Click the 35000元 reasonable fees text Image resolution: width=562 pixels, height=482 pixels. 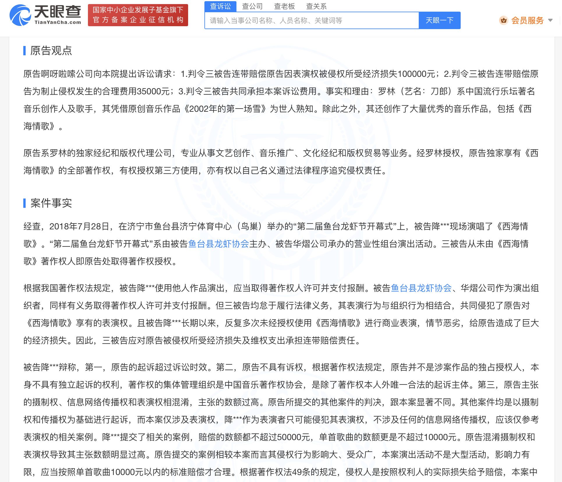point(153,91)
